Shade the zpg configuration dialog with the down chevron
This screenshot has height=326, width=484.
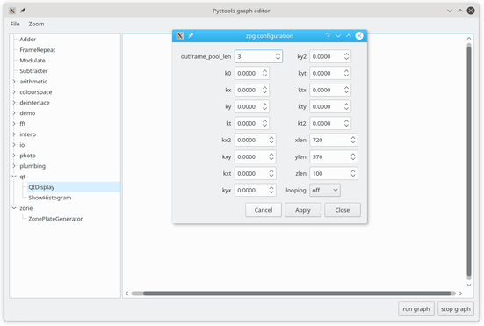pyautogui.click(x=338, y=36)
